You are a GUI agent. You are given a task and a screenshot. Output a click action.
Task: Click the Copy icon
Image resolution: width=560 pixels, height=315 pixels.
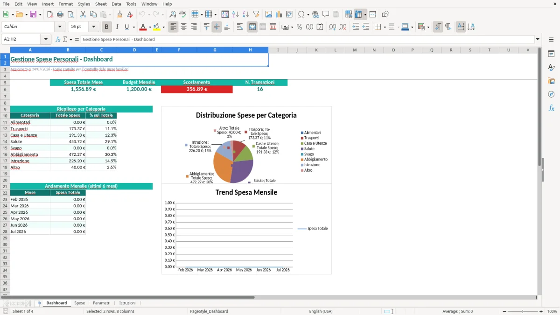click(93, 14)
